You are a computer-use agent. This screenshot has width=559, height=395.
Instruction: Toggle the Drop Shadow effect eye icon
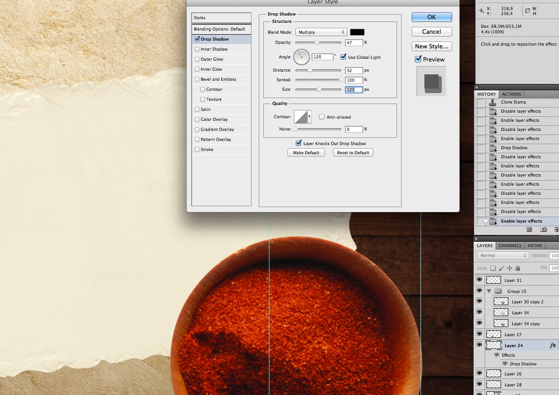(505, 364)
